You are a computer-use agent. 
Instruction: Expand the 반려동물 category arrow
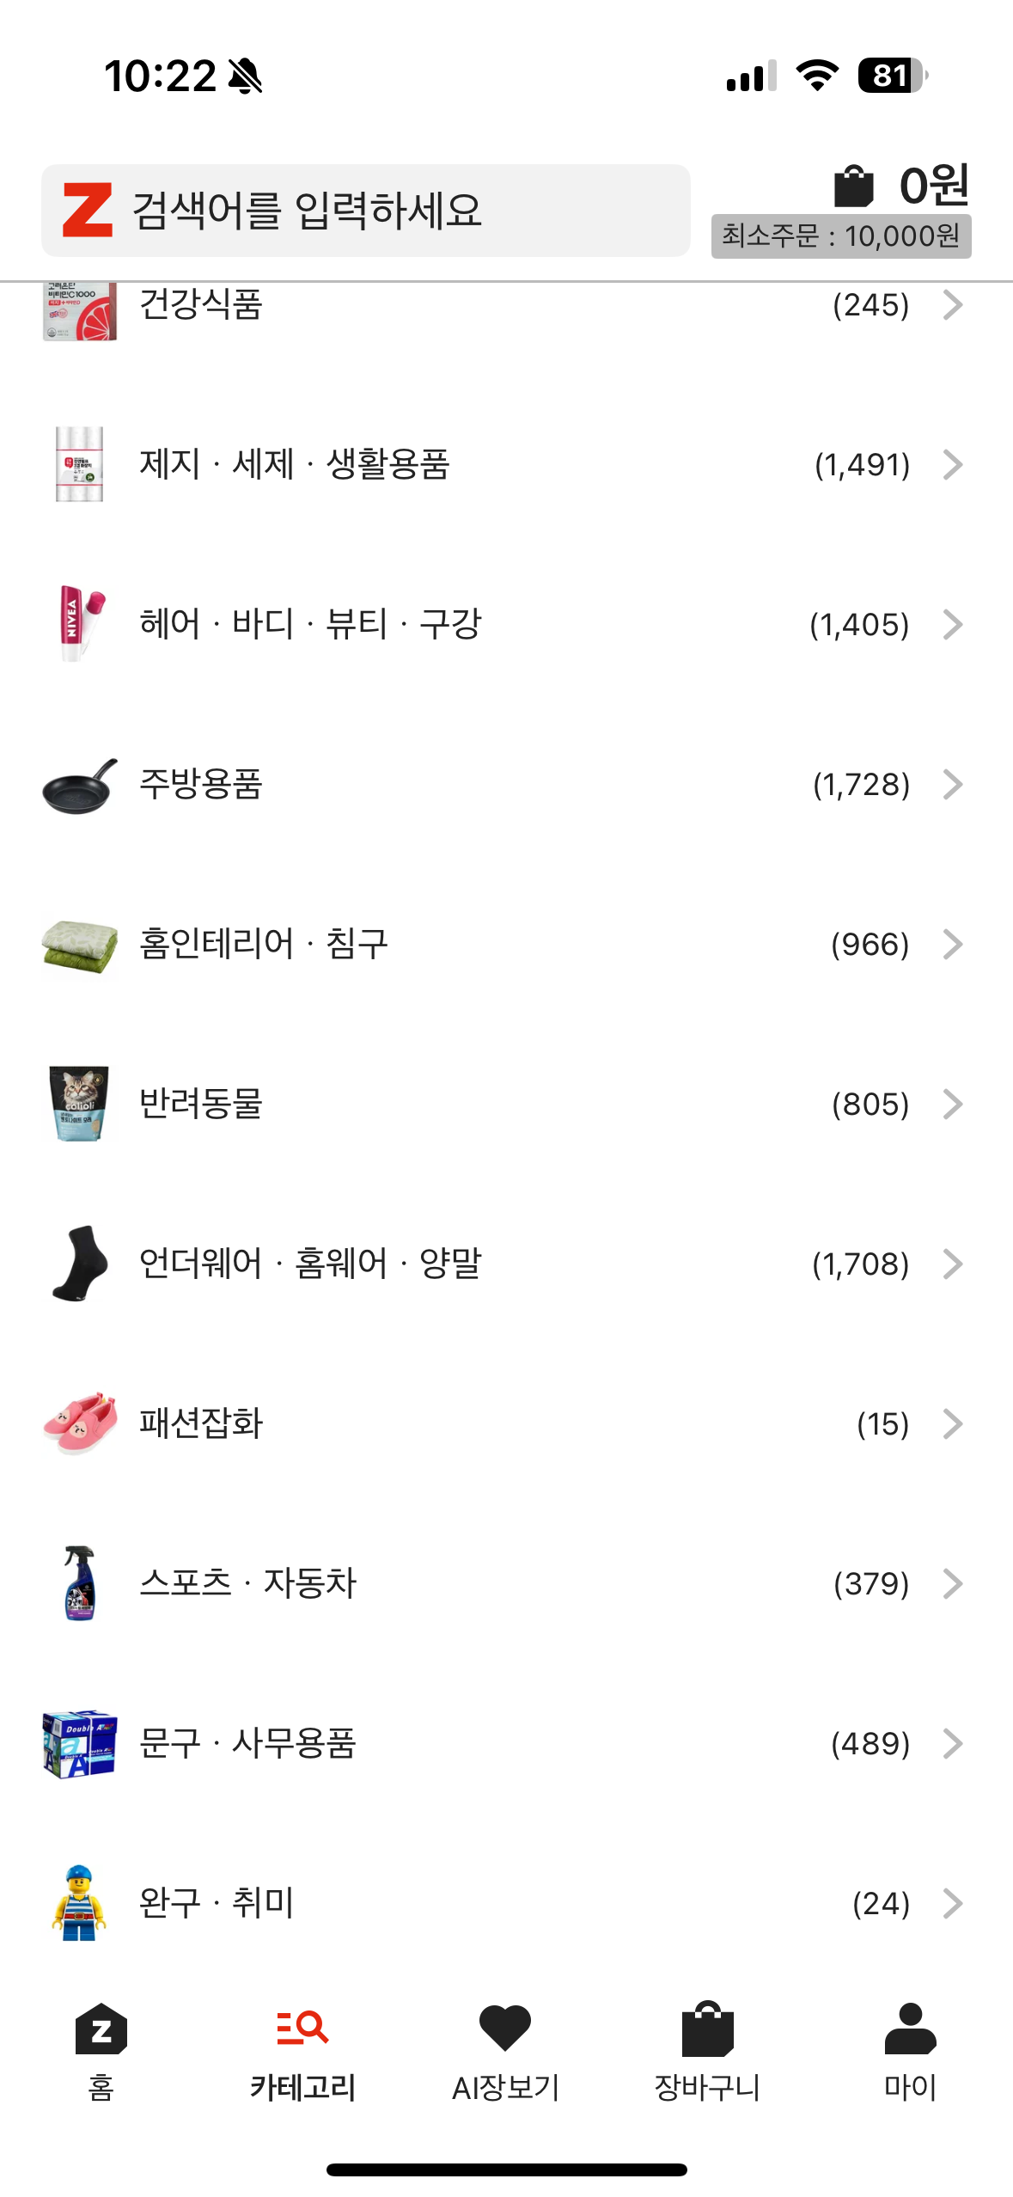pyautogui.click(x=952, y=1105)
